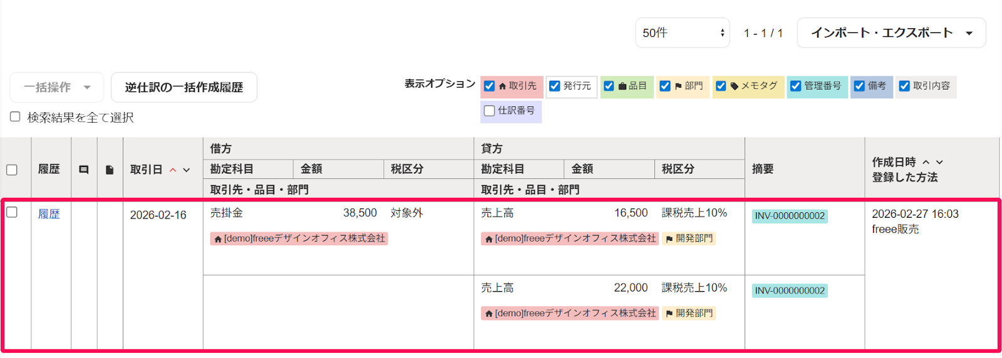Click the document file icon in header
Viewport: 1002px width, 358px height.
110,170
